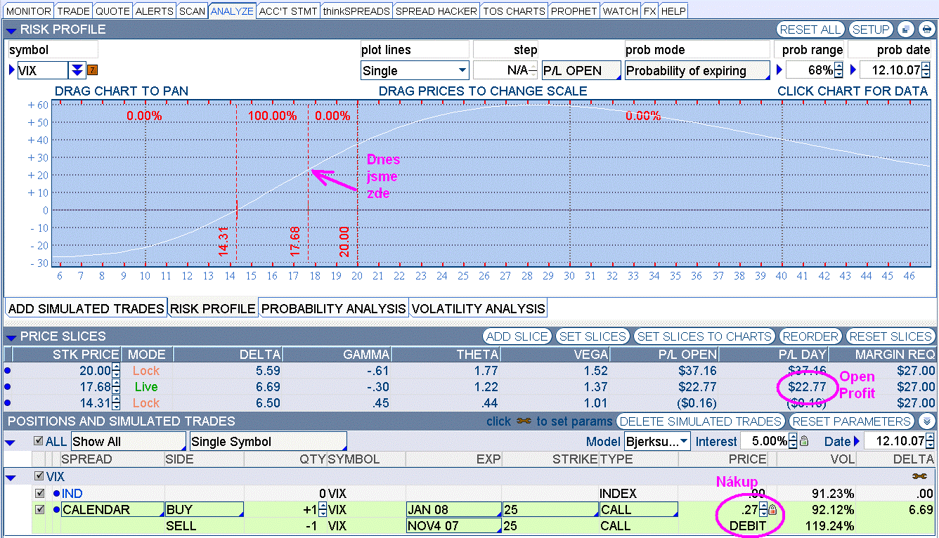Click the blue dot on 17.68 price slice
The width and height of the screenshot is (939, 538).
pos(8,386)
